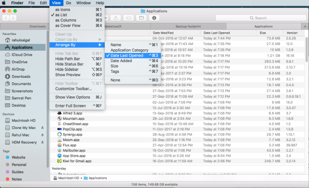Sort by Date Modified column header
The image size is (309, 188).
pyautogui.click(x=163, y=33)
